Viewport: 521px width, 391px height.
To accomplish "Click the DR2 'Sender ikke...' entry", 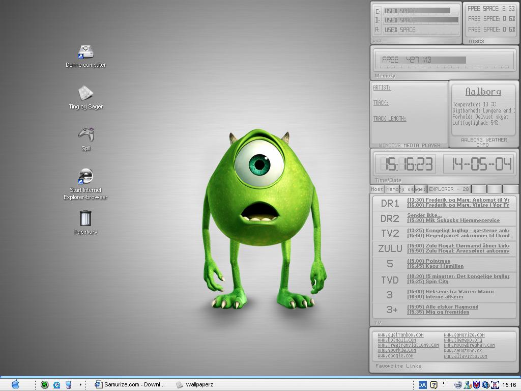I will (x=424, y=215).
